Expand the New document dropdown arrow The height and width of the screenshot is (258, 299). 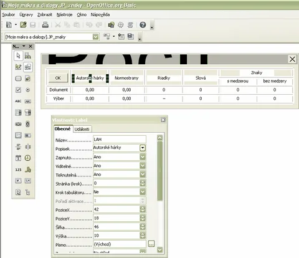[x=16, y=25]
